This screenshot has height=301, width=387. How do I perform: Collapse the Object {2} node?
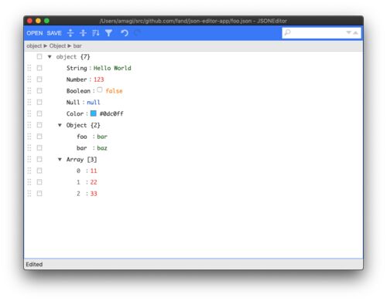[x=60, y=125]
